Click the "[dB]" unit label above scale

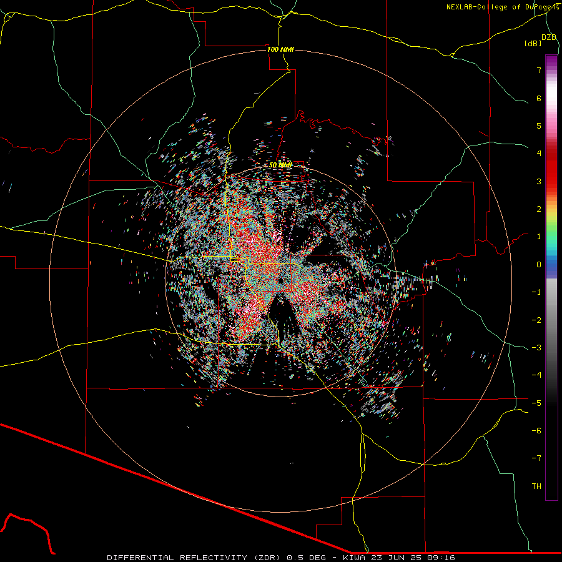click(533, 43)
